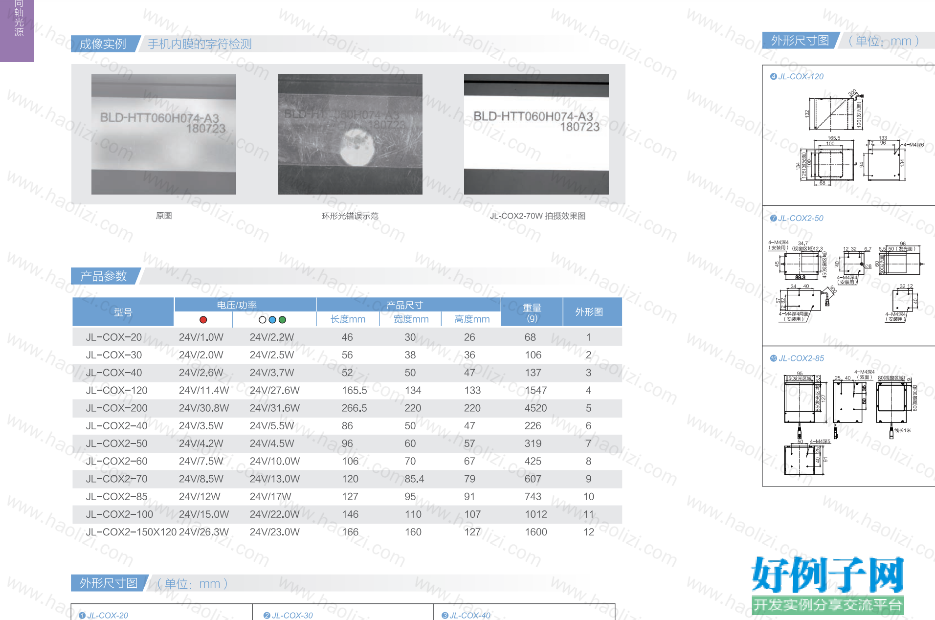Screen dimensions: 935x620
Task: Select the JL-COX-120 model cell in table
Action: pos(116,390)
